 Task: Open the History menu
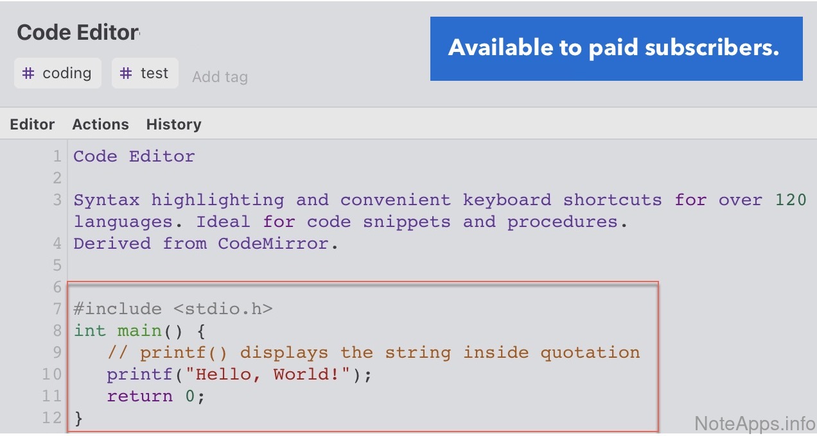coord(173,124)
